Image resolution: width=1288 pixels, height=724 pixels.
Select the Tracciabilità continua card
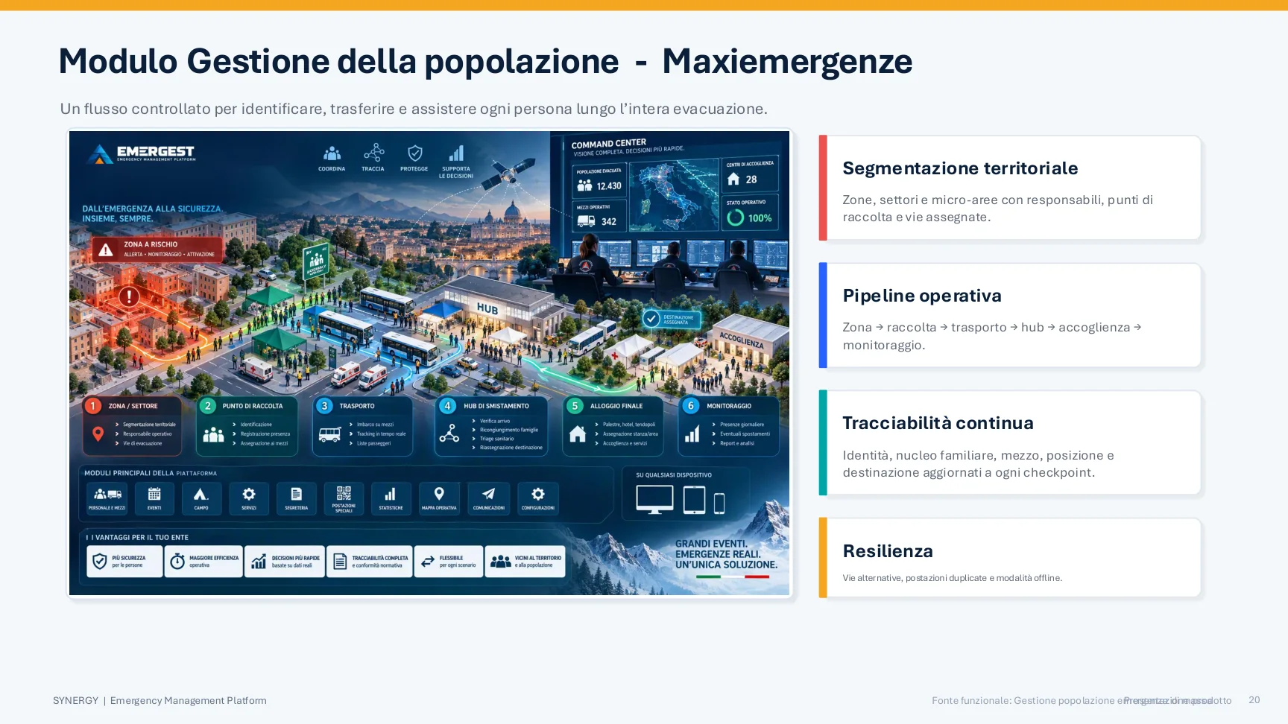point(1010,442)
